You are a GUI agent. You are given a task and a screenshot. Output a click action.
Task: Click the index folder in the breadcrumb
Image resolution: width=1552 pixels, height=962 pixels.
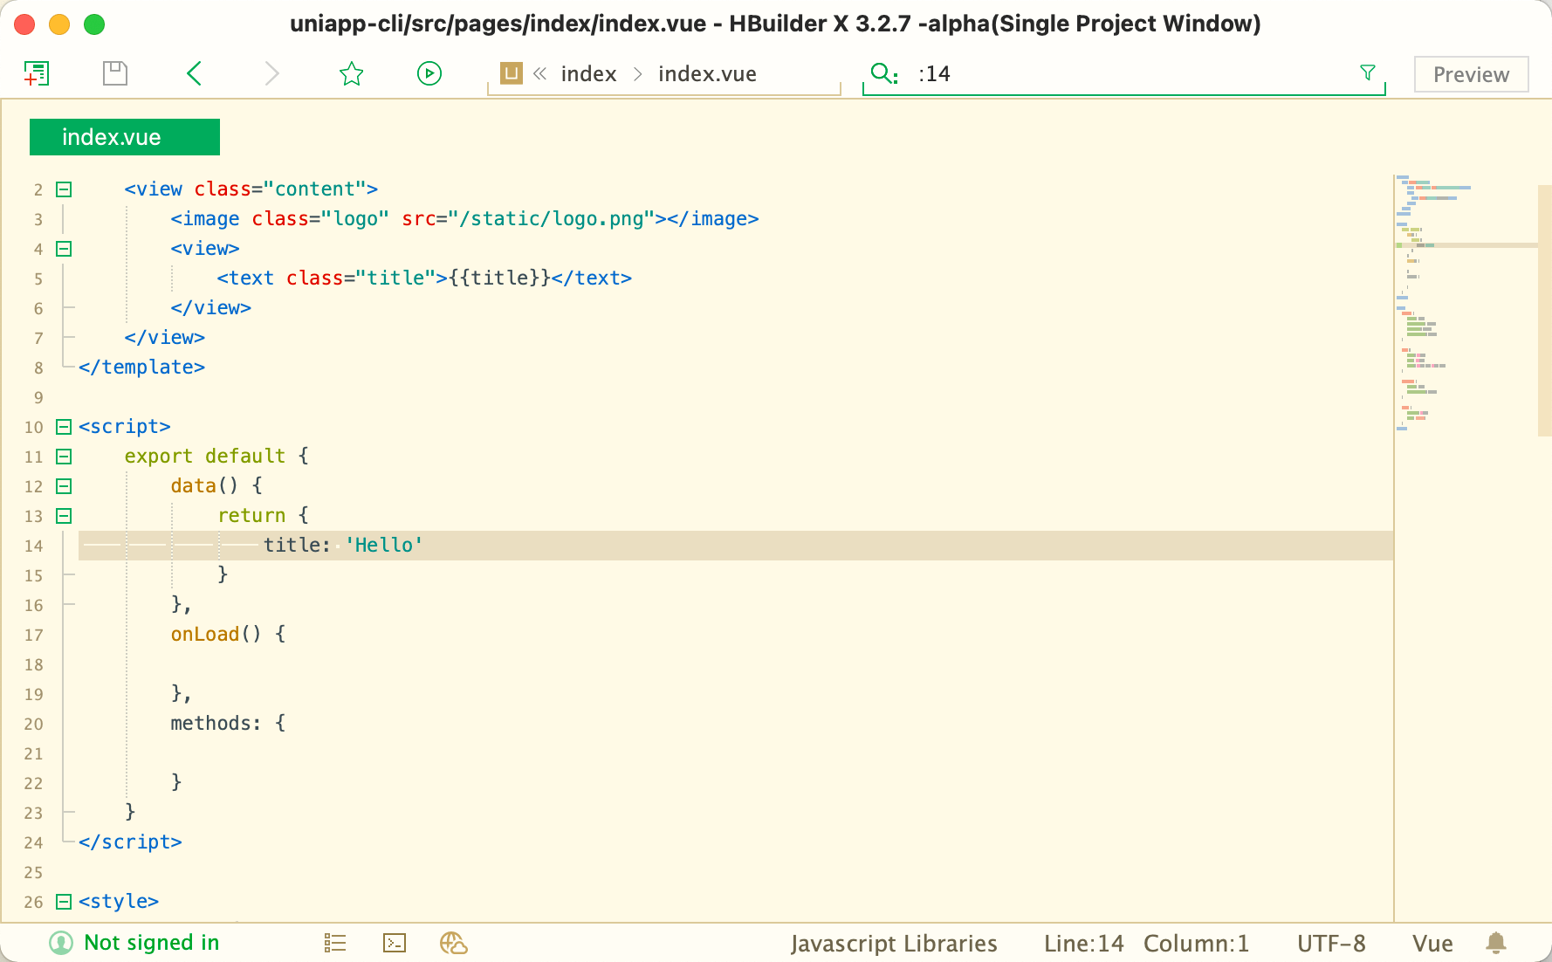click(x=589, y=74)
